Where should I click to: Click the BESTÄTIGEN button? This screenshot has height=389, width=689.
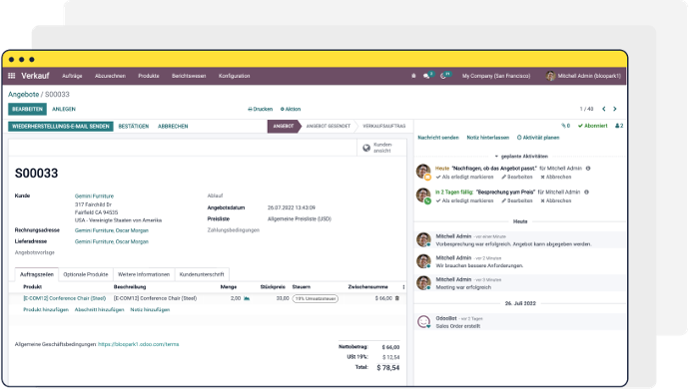(134, 126)
